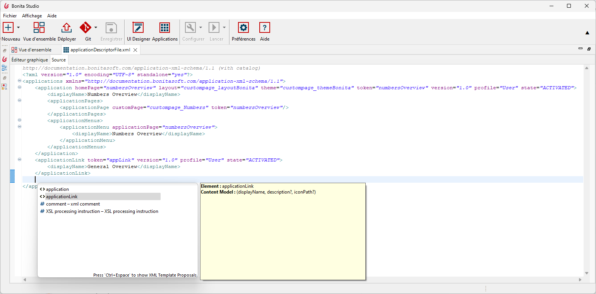Open Préférences via its gear icon

[x=243, y=27]
